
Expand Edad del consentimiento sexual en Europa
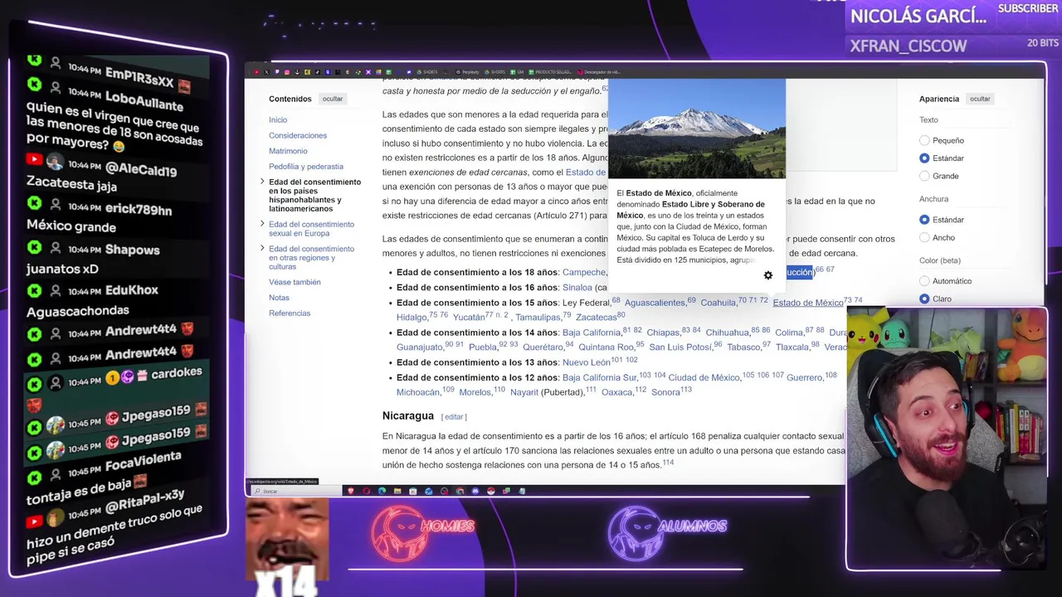(x=262, y=224)
